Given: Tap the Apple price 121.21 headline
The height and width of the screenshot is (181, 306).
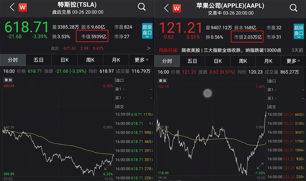Looking at the screenshot, I should 181,27.
